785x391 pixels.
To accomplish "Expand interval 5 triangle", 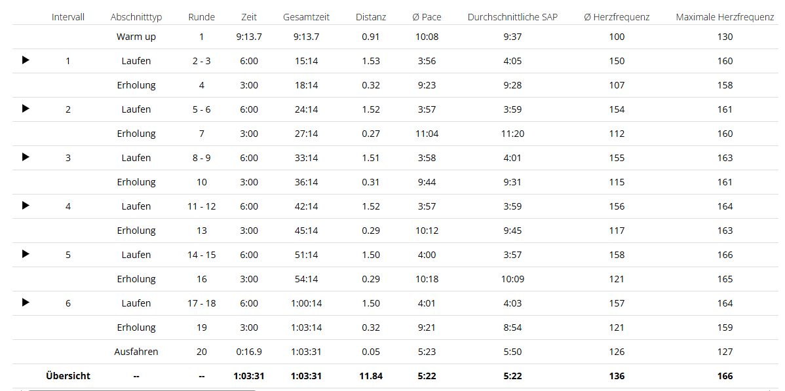I will [x=26, y=254].
